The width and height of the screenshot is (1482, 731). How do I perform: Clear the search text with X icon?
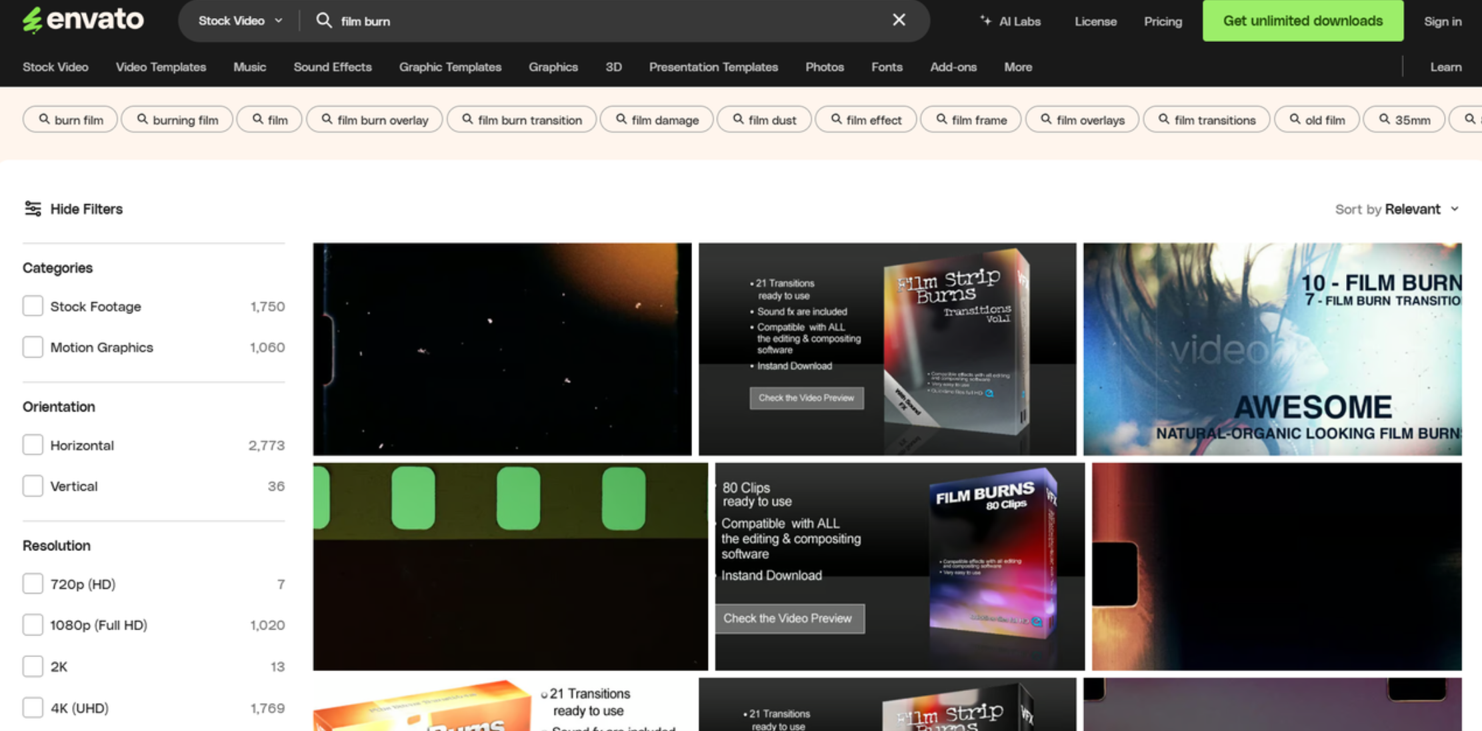pos(899,20)
